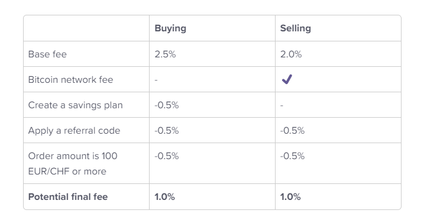Click -0.5% buying order amount discount

point(167,156)
